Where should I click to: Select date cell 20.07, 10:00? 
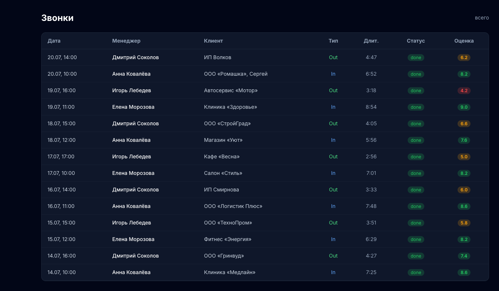[x=62, y=74]
